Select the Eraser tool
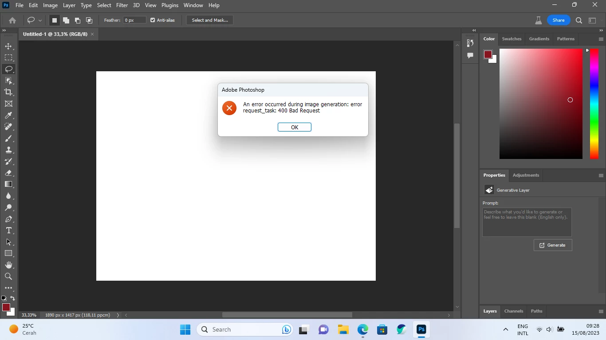This screenshot has width=606, height=340. tap(8, 173)
